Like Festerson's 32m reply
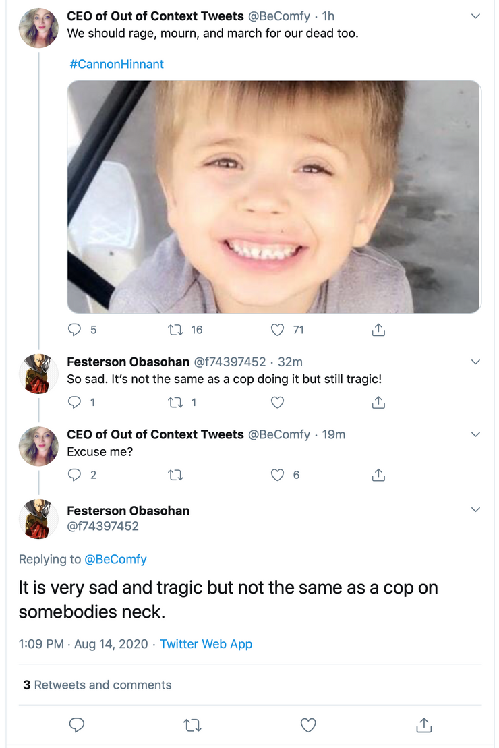This screenshot has height=748, width=499. (277, 403)
